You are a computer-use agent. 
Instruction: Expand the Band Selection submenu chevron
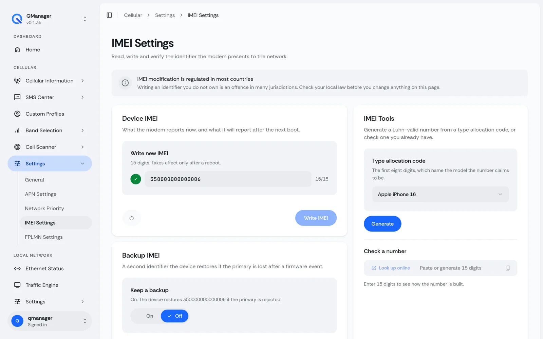pyautogui.click(x=82, y=131)
